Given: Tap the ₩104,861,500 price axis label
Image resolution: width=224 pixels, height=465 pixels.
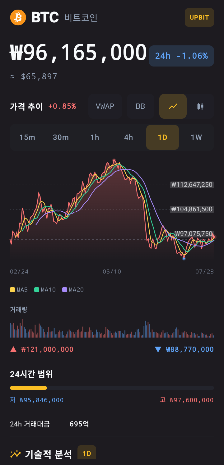Looking at the screenshot, I should coord(192,209).
